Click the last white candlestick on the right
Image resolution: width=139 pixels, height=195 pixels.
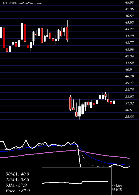point(114,102)
